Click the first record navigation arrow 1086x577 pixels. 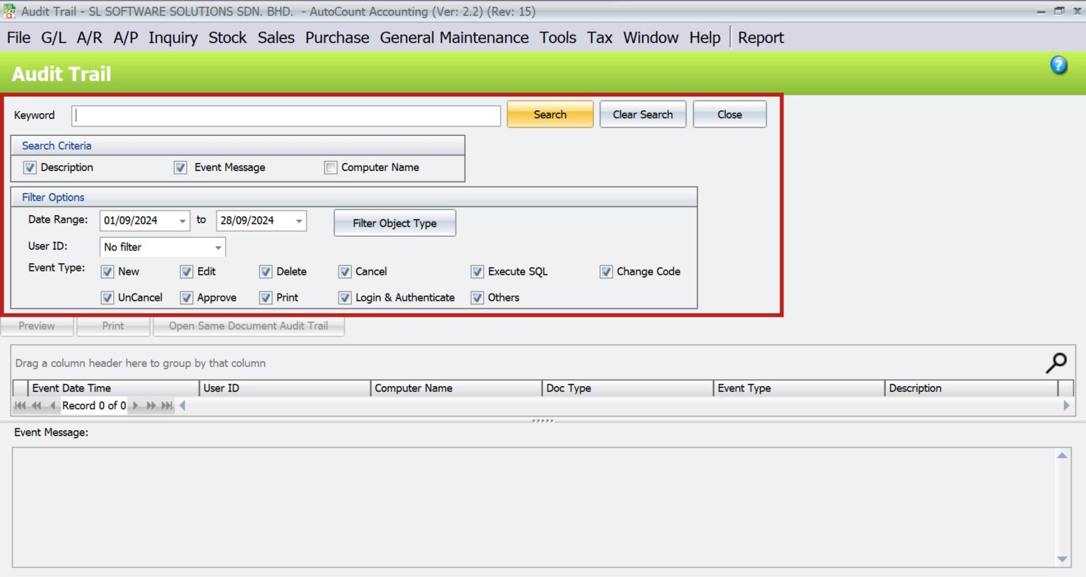pos(20,405)
